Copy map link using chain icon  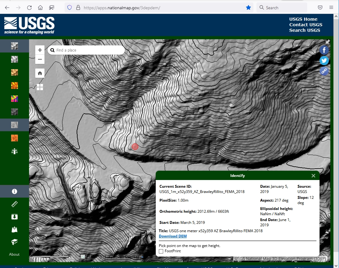(324, 71)
